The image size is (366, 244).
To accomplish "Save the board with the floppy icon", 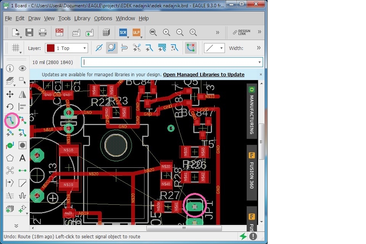I will click(x=29, y=32).
